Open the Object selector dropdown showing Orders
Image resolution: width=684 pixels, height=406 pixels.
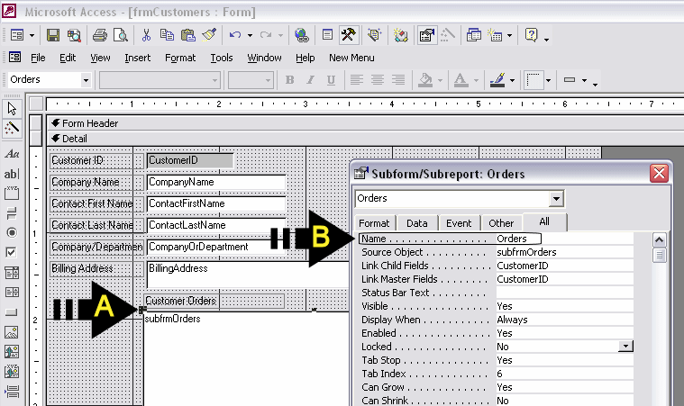point(87,80)
